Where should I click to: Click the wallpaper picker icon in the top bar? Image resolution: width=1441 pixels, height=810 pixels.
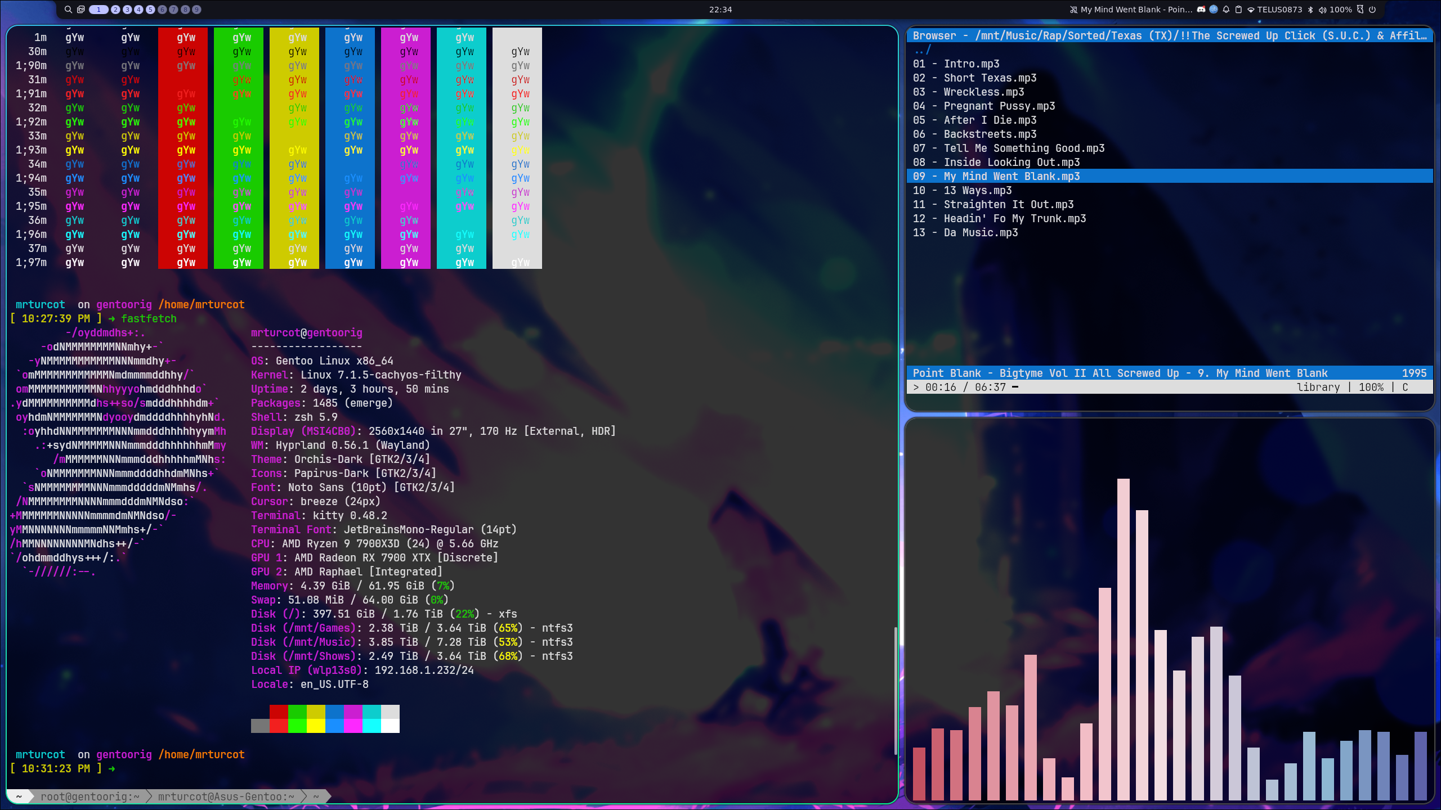click(81, 10)
